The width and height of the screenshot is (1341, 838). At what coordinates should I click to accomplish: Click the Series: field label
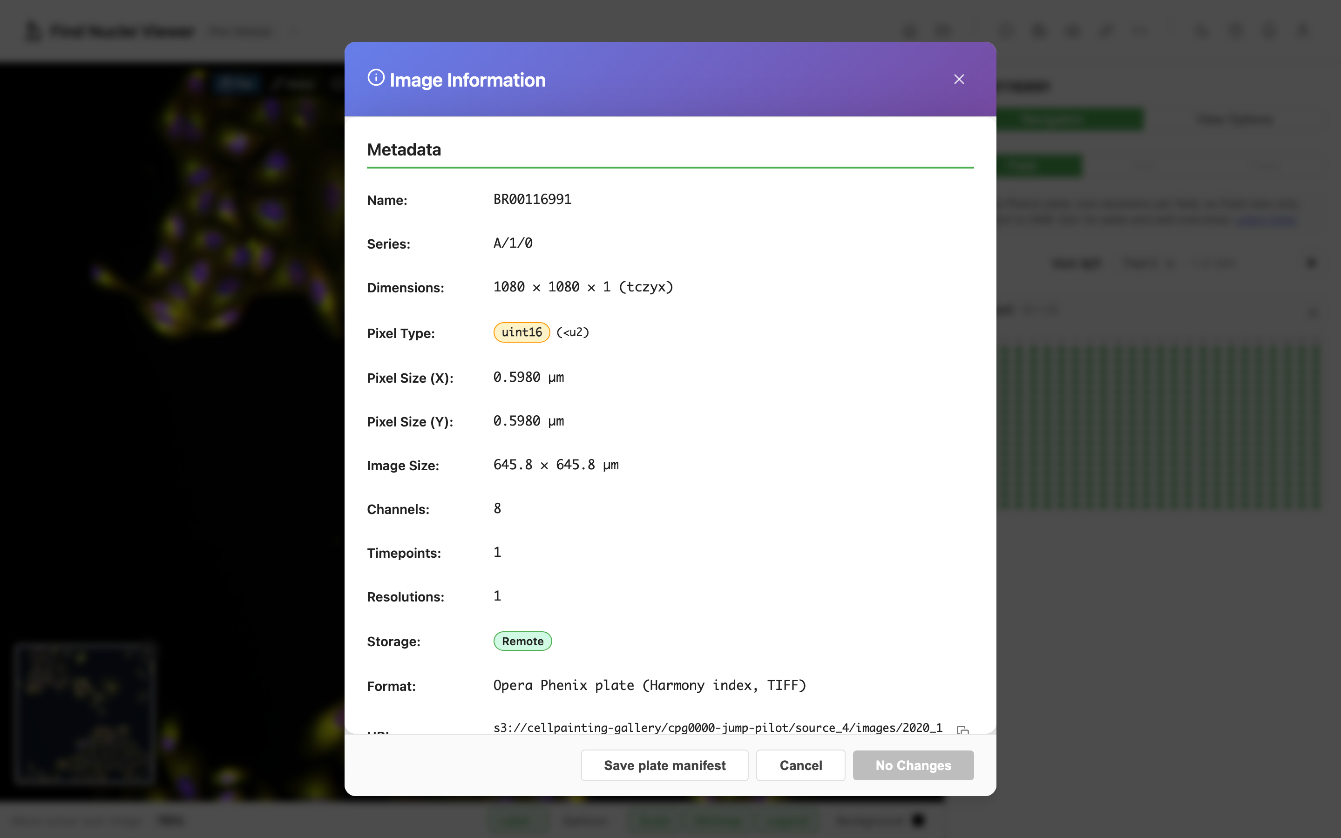click(388, 244)
